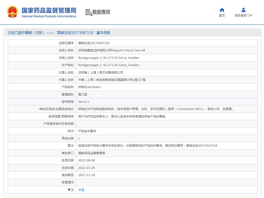
Task: Click the dot icon beside 注 label
Action: [x=69, y=190]
